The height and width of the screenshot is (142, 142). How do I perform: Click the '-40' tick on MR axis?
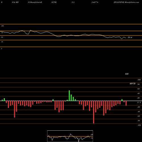[x=139, y=112]
